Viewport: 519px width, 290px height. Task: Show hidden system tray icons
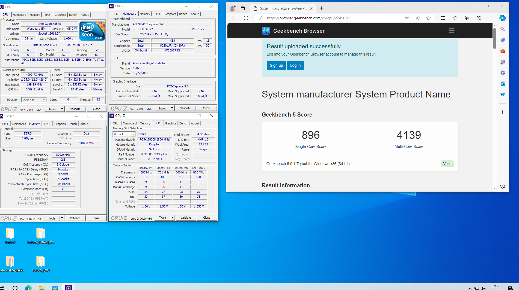(x=470, y=288)
